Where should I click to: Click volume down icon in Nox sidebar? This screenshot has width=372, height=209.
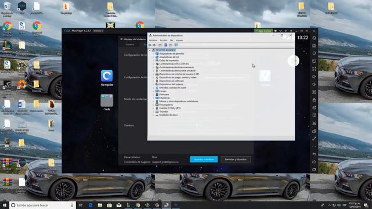pyautogui.click(x=314, y=84)
